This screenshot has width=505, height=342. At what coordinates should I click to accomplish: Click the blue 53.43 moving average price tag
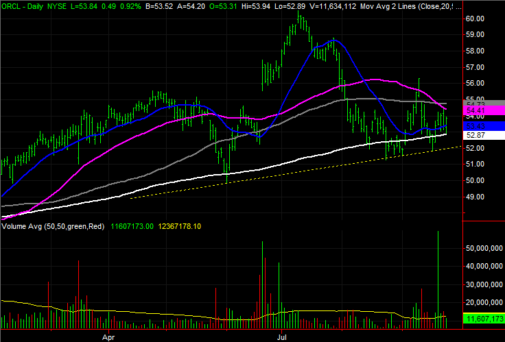[484, 126]
